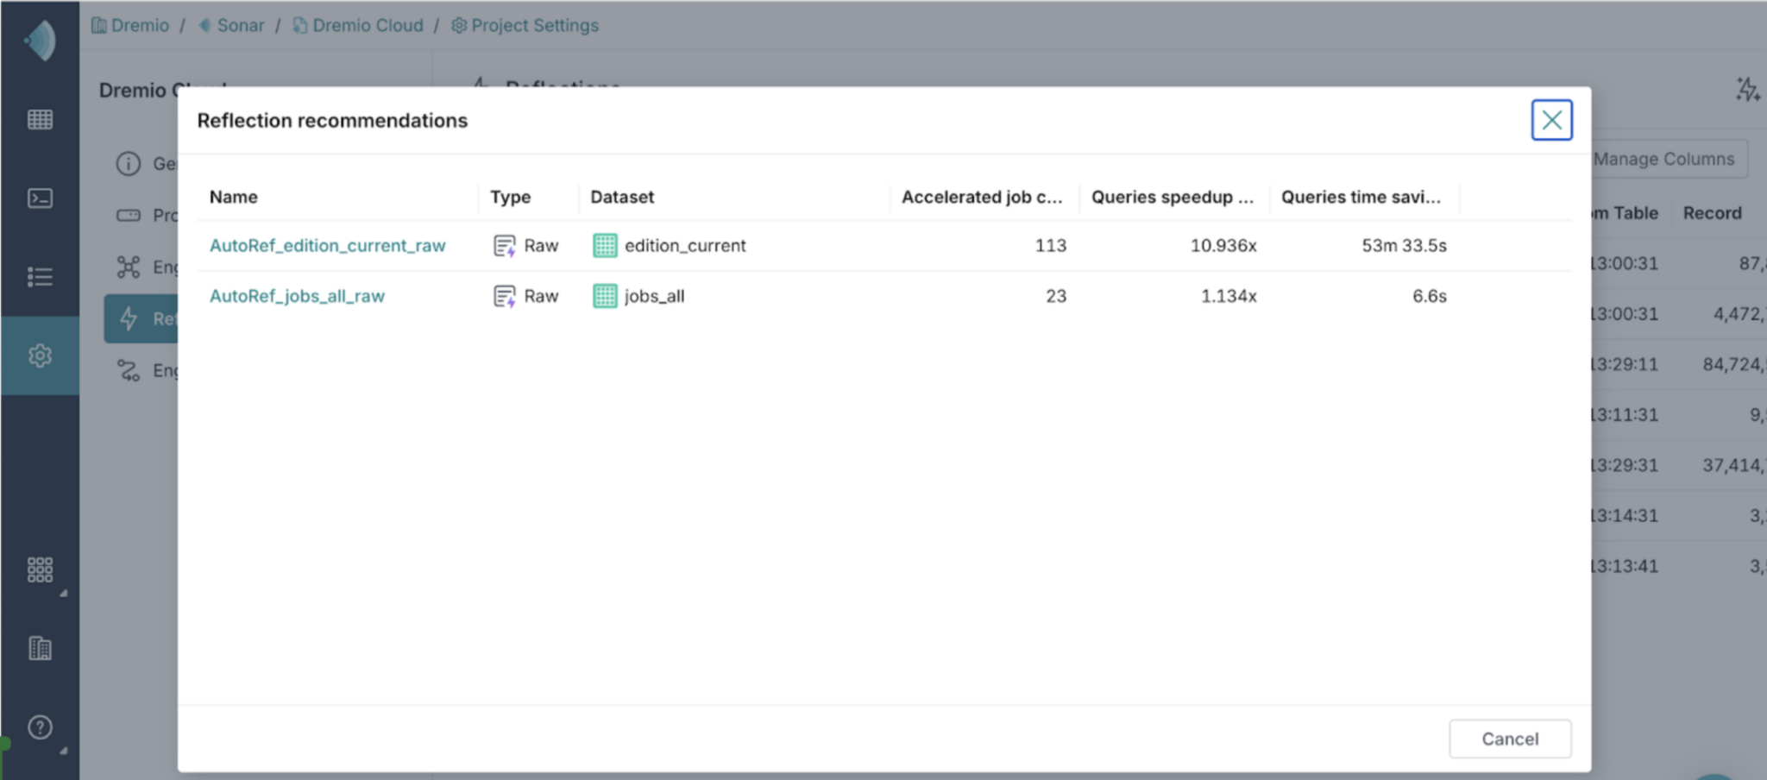Image resolution: width=1767 pixels, height=780 pixels.
Task: Click the Cancel button
Action: point(1509,739)
